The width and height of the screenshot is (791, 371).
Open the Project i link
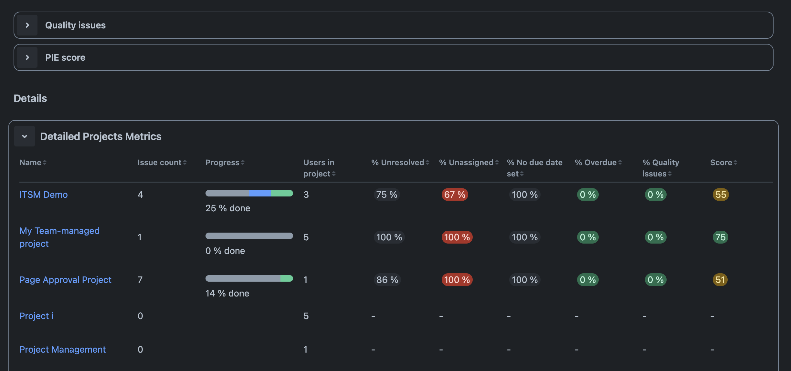tap(36, 316)
